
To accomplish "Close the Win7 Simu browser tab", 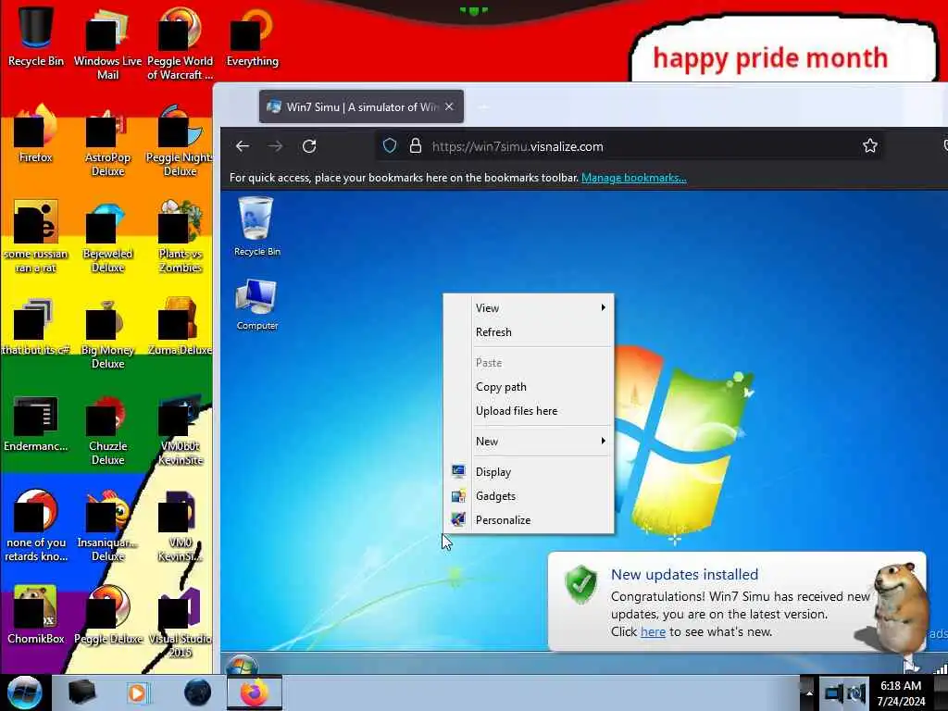I will [x=449, y=106].
